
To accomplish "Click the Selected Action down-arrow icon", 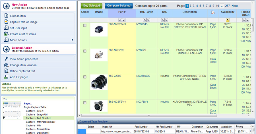I will 6,49.
